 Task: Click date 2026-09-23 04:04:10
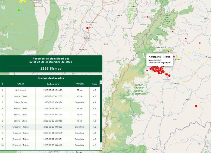[53, 145]
